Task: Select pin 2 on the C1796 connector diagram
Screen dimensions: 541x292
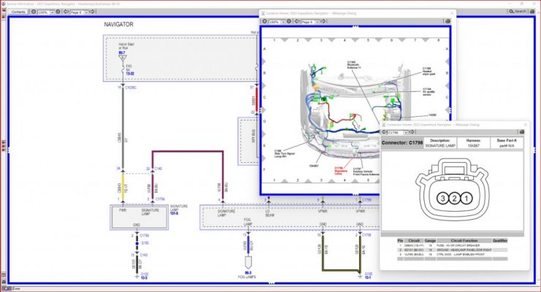Action: 454,198
